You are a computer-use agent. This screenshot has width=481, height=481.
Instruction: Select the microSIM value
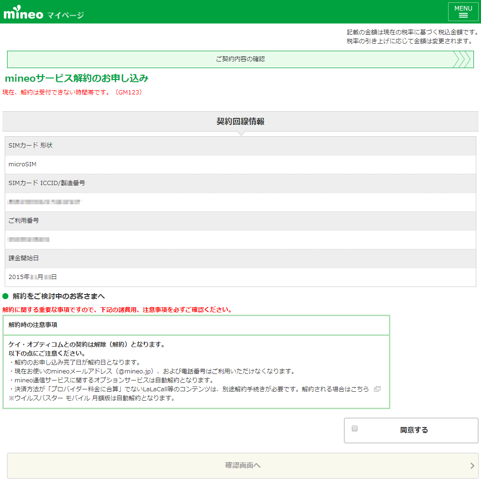click(23, 164)
